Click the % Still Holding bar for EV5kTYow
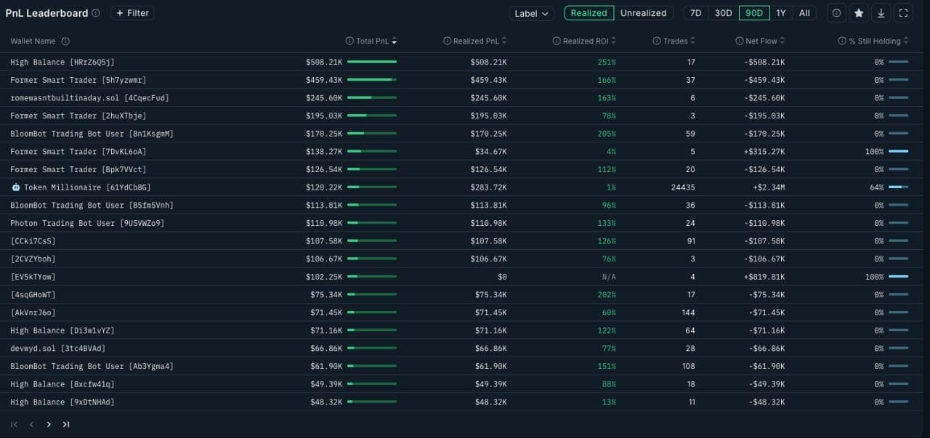Viewport: 930px width, 438px height. [898, 277]
